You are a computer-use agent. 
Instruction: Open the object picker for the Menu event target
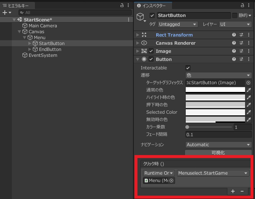coord(171,181)
